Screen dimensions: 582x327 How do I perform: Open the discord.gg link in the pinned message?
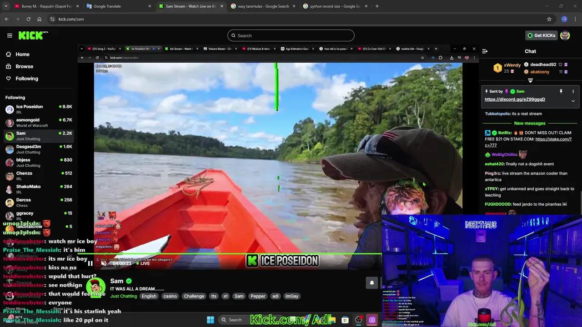point(515,99)
